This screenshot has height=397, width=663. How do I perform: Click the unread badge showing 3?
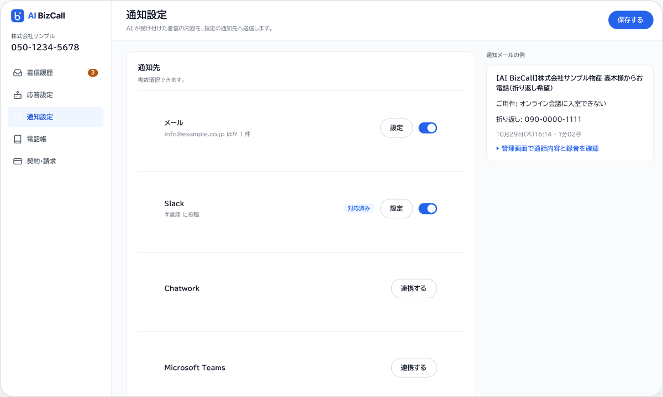(x=93, y=73)
